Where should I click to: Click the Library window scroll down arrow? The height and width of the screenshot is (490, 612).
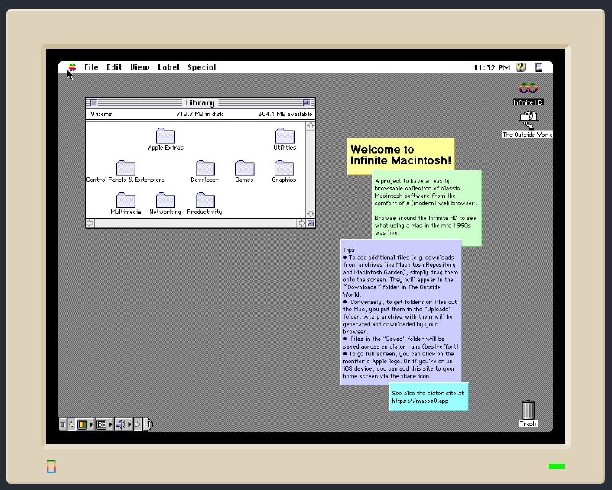coord(311,214)
